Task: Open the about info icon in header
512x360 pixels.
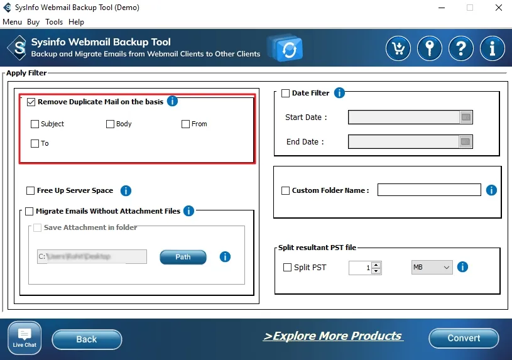Action: pyautogui.click(x=492, y=48)
